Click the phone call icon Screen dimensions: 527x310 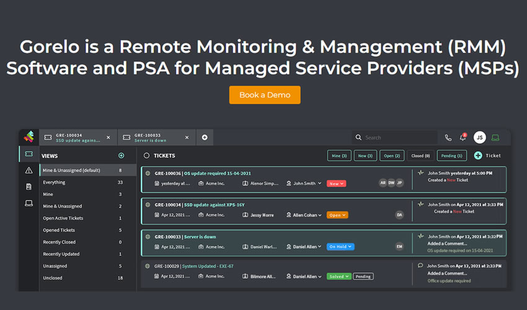[448, 138]
